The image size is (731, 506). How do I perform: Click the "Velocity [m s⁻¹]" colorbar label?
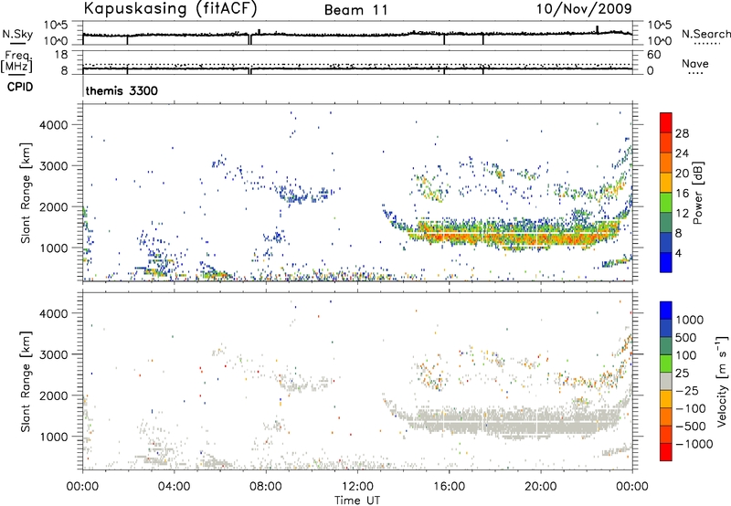pyautogui.click(x=722, y=381)
